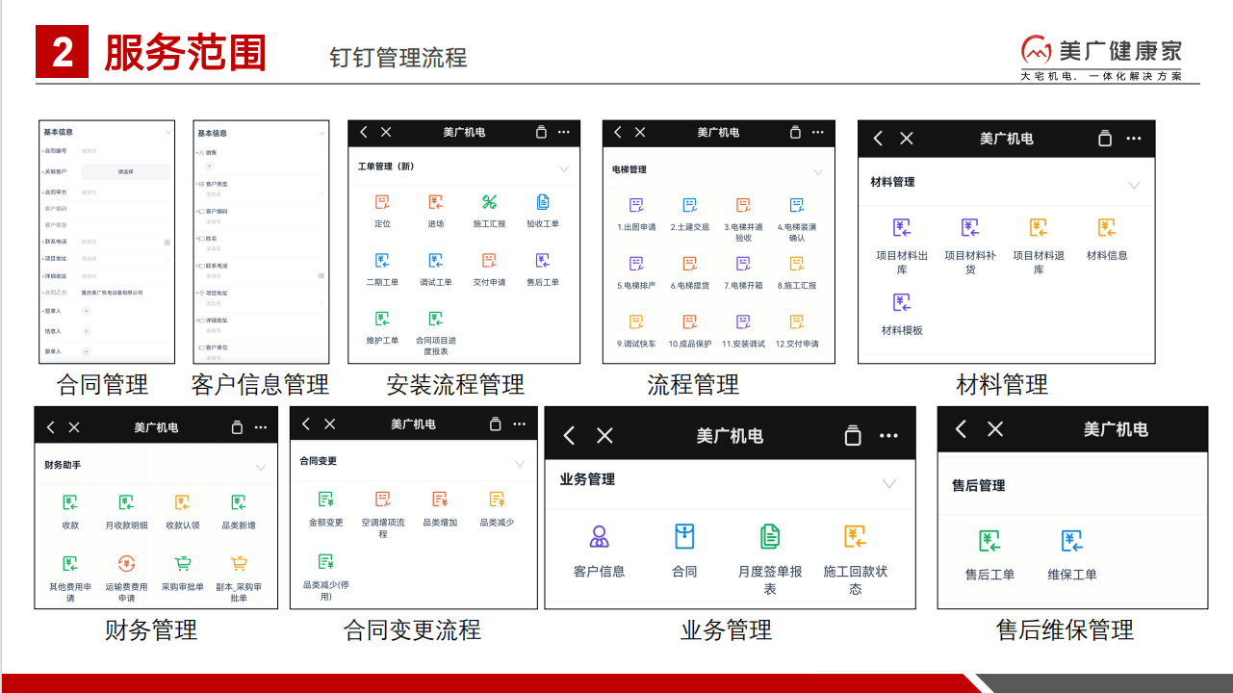Open the 运输费费用申请 icon
Viewport: 1233px width, 693px height.
(126, 564)
